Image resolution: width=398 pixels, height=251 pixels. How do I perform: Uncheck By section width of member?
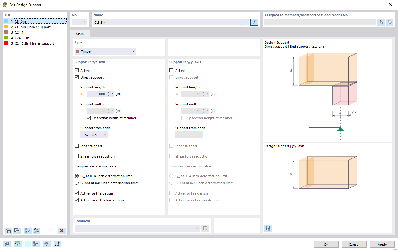click(x=89, y=118)
